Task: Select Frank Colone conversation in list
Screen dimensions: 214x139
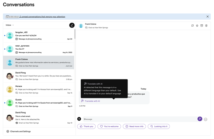Action: pos(39,63)
